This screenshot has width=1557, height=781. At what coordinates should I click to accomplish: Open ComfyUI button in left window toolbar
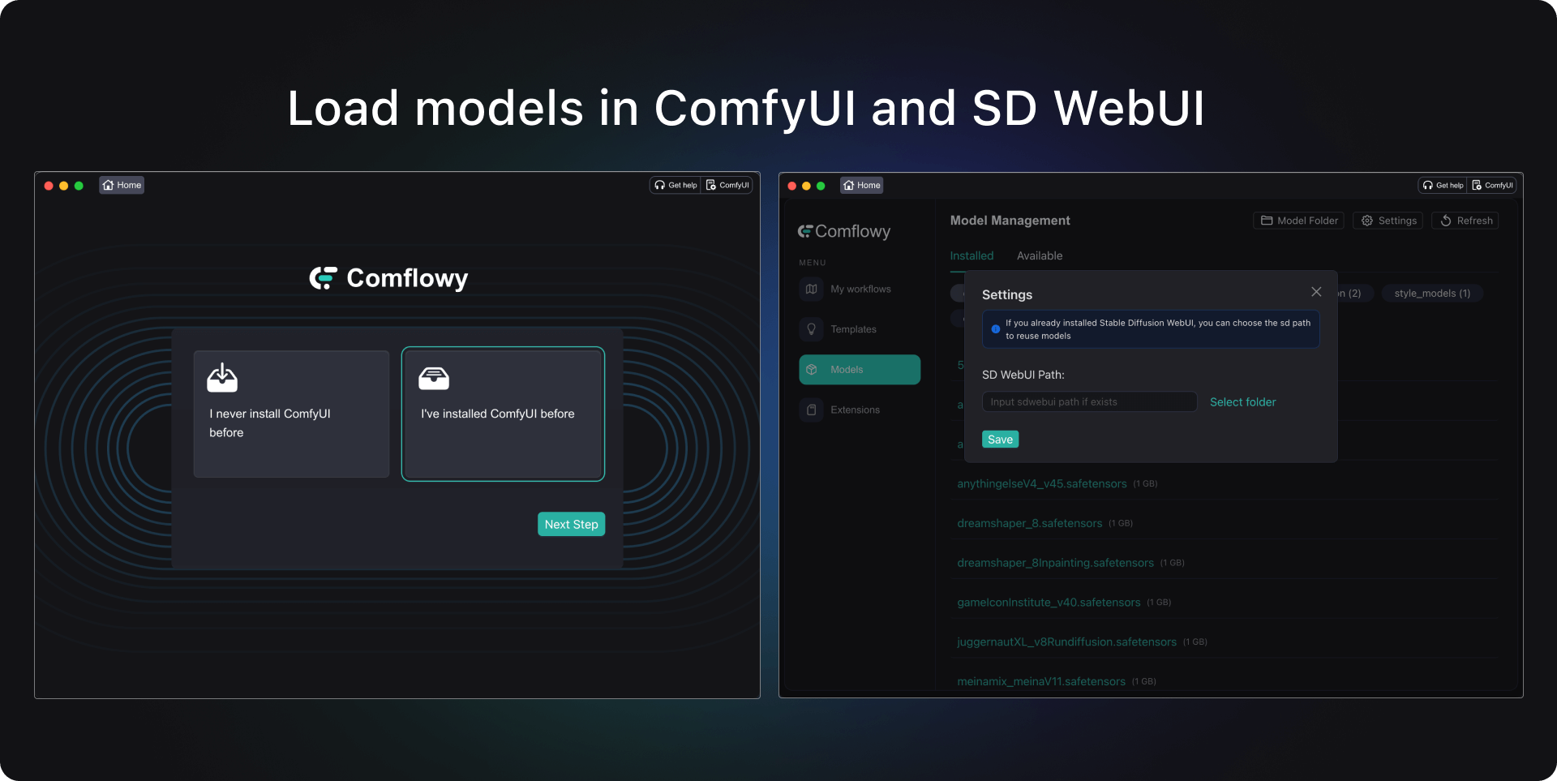(x=727, y=185)
